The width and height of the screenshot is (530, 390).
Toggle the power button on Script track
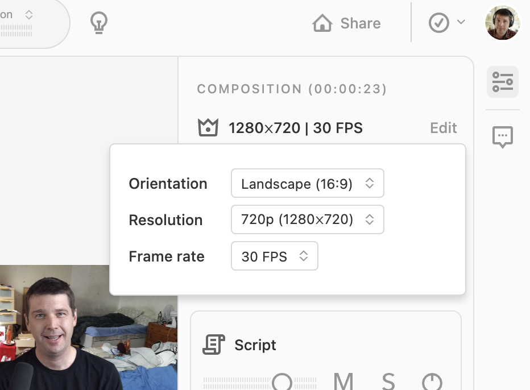point(432,382)
